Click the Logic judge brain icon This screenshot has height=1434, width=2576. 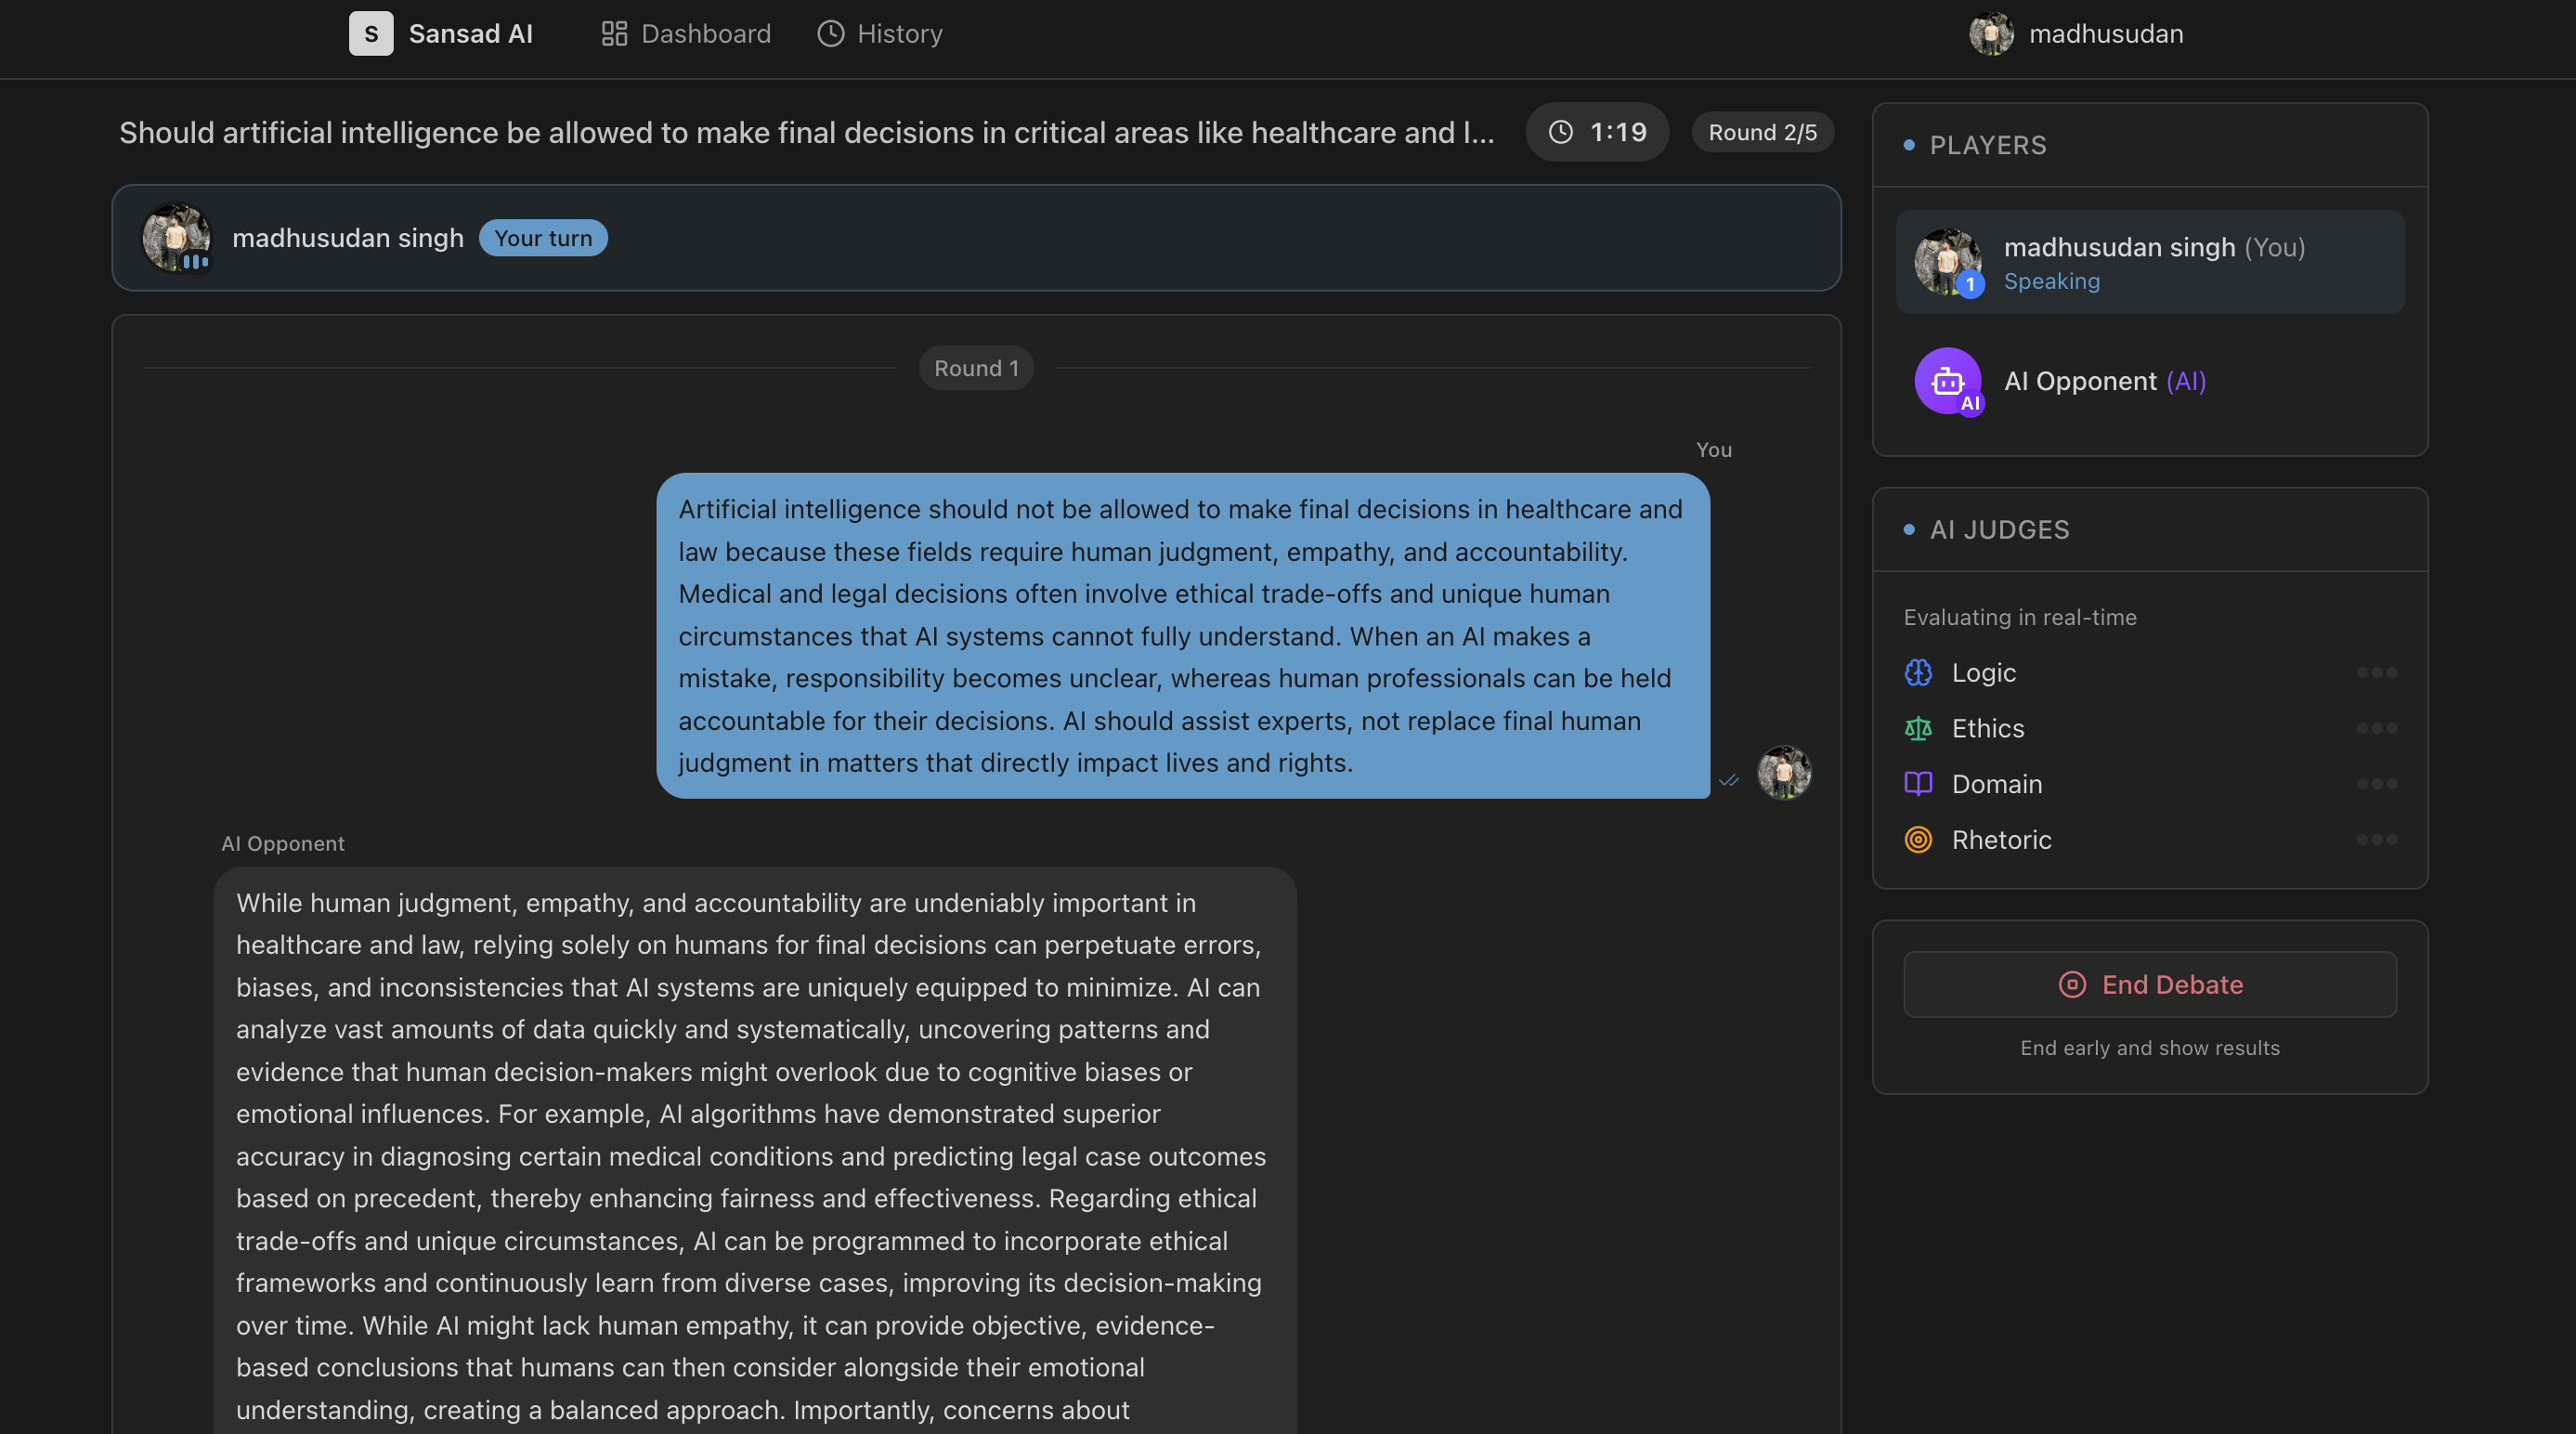pyautogui.click(x=1918, y=673)
